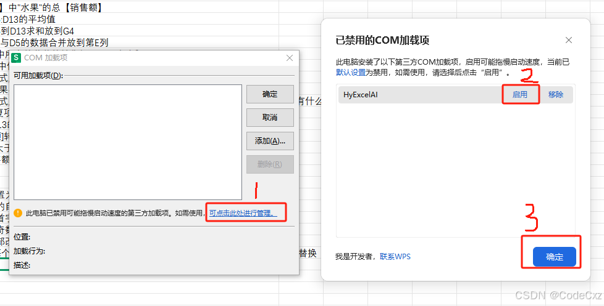The width and height of the screenshot is (604, 306).
Task: Enable the HyExcelAI add-in via 启用
Action: 519,94
